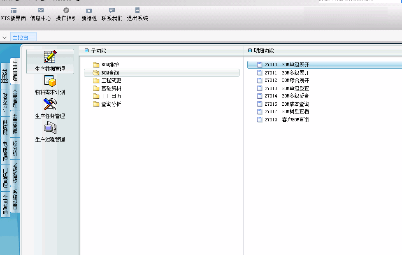Open the 操作指引 guide icon

coord(66,11)
